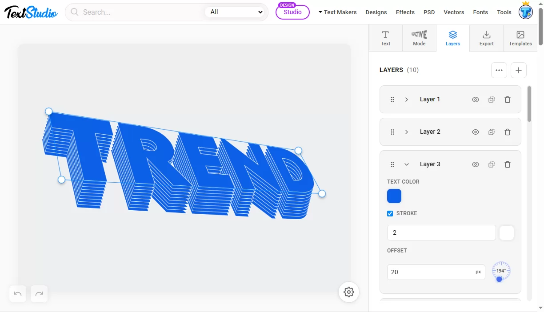544x312 pixels.
Task: Open the PSD menu item
Action: (429, 12)
